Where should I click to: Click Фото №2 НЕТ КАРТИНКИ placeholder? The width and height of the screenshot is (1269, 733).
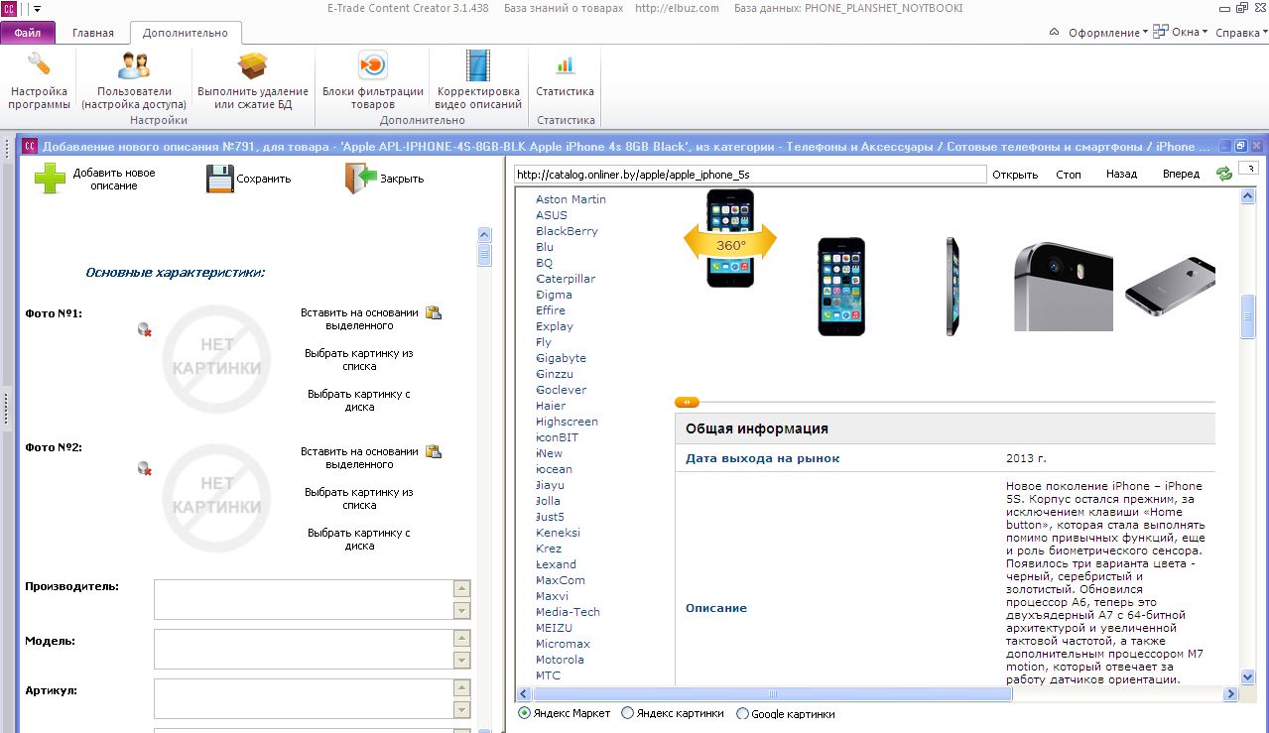[216, 498]
